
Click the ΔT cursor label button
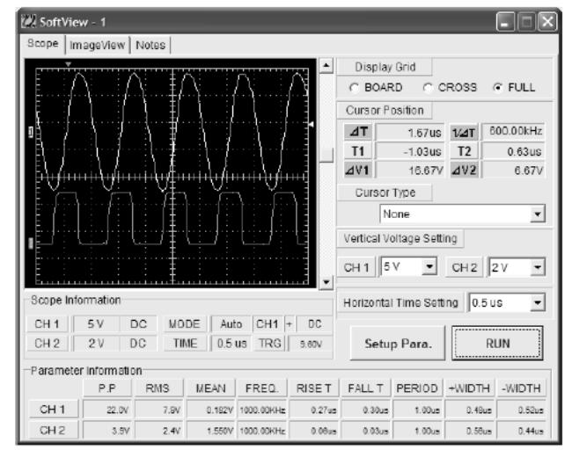[x=358, y=132]
